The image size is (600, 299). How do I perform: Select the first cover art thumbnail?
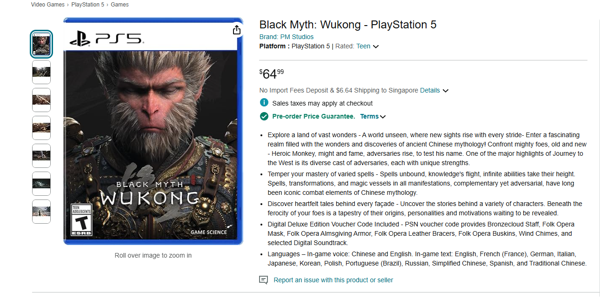point(41,44)
